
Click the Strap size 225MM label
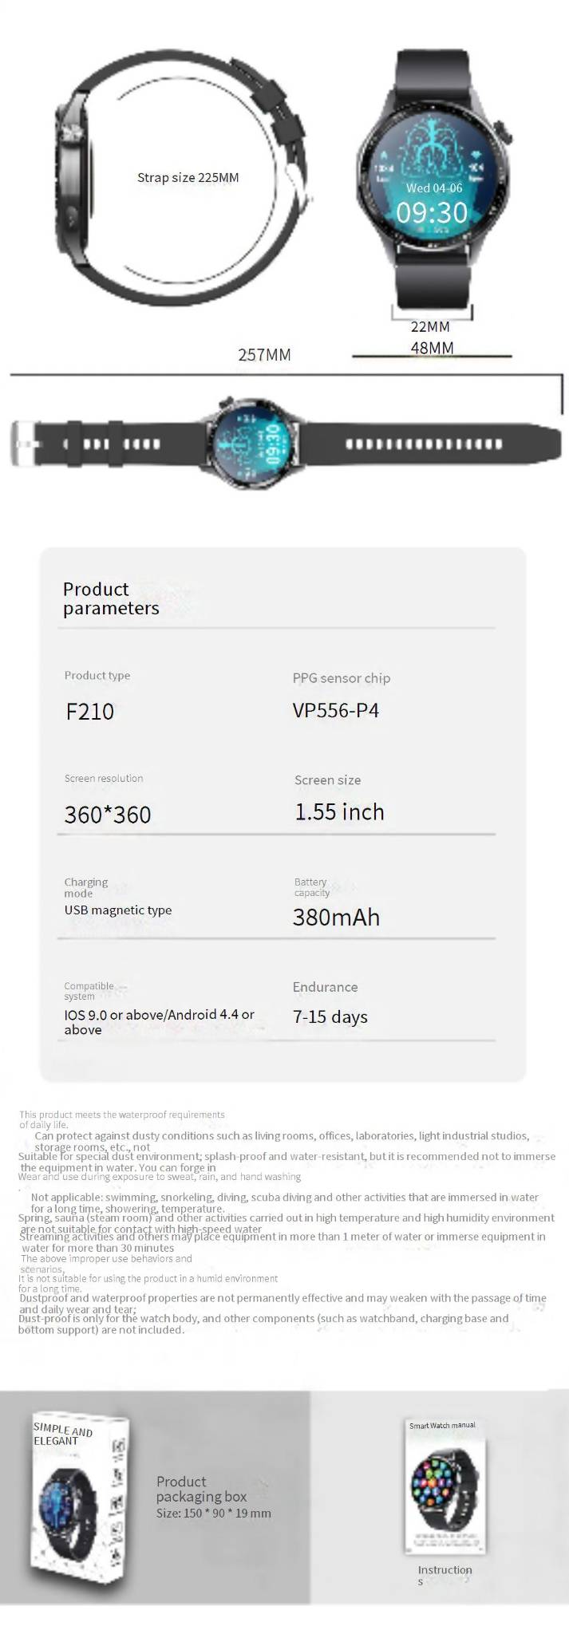[x=188, y=177]
